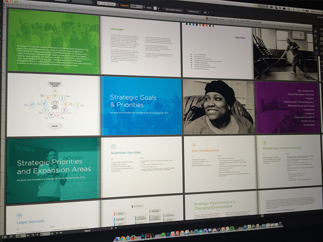Click the Time Machine icon in menu bar
The height and width of the screenshot is (242, 323).
289,9
